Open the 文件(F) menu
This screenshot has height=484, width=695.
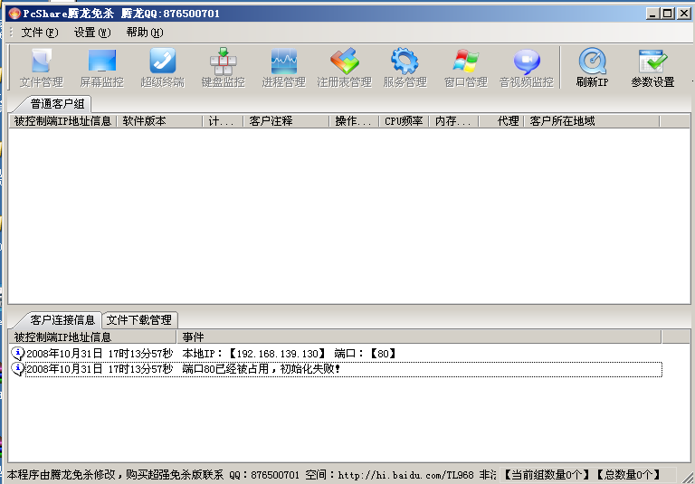coord(40,33)
